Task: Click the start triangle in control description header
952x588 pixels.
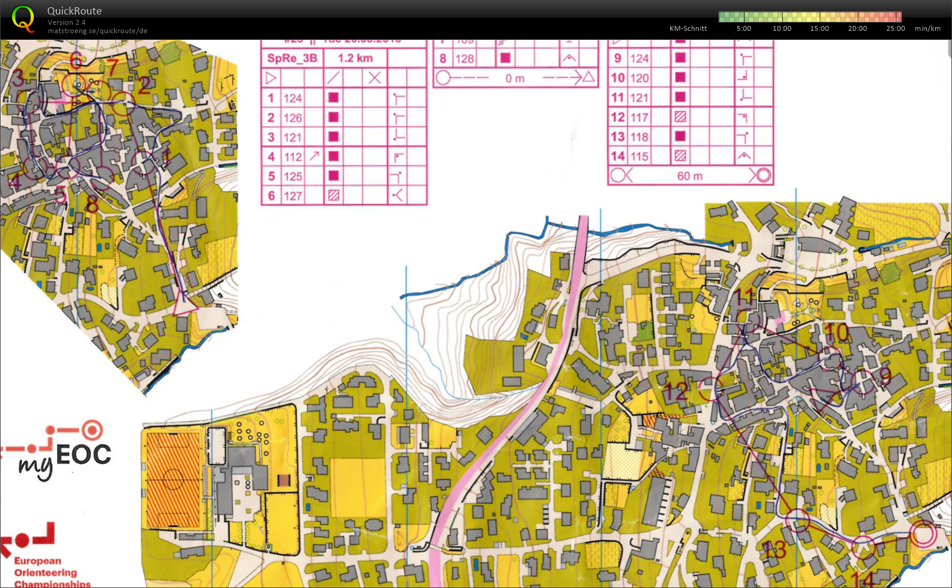Action: (271, 78)
